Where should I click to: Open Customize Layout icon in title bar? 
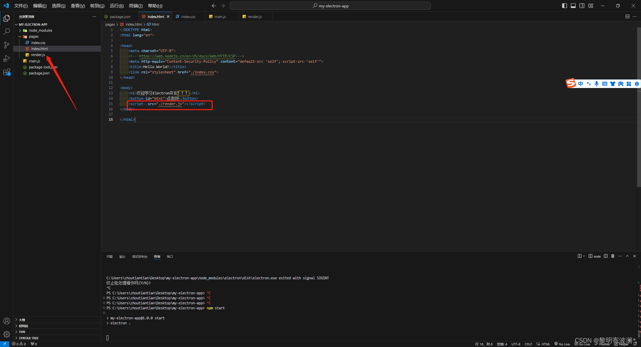click(591, 6)
